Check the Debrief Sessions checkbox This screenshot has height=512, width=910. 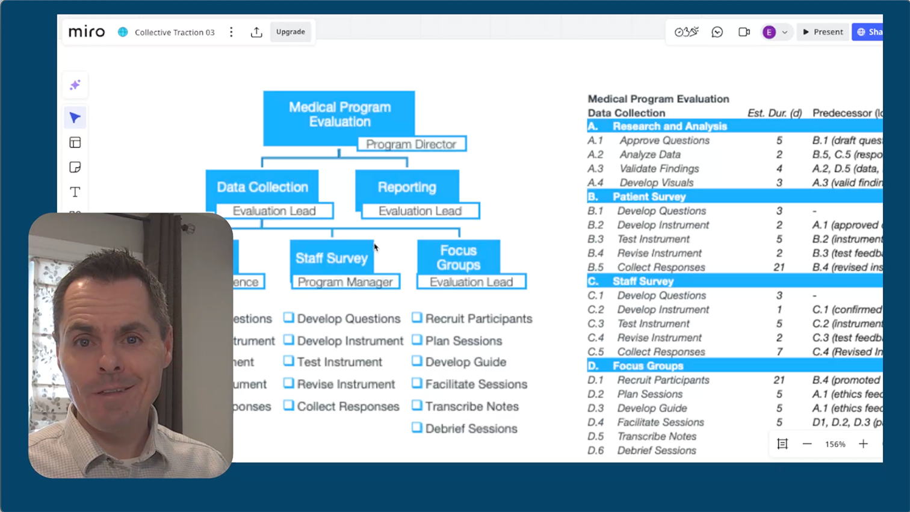point(416,428)
